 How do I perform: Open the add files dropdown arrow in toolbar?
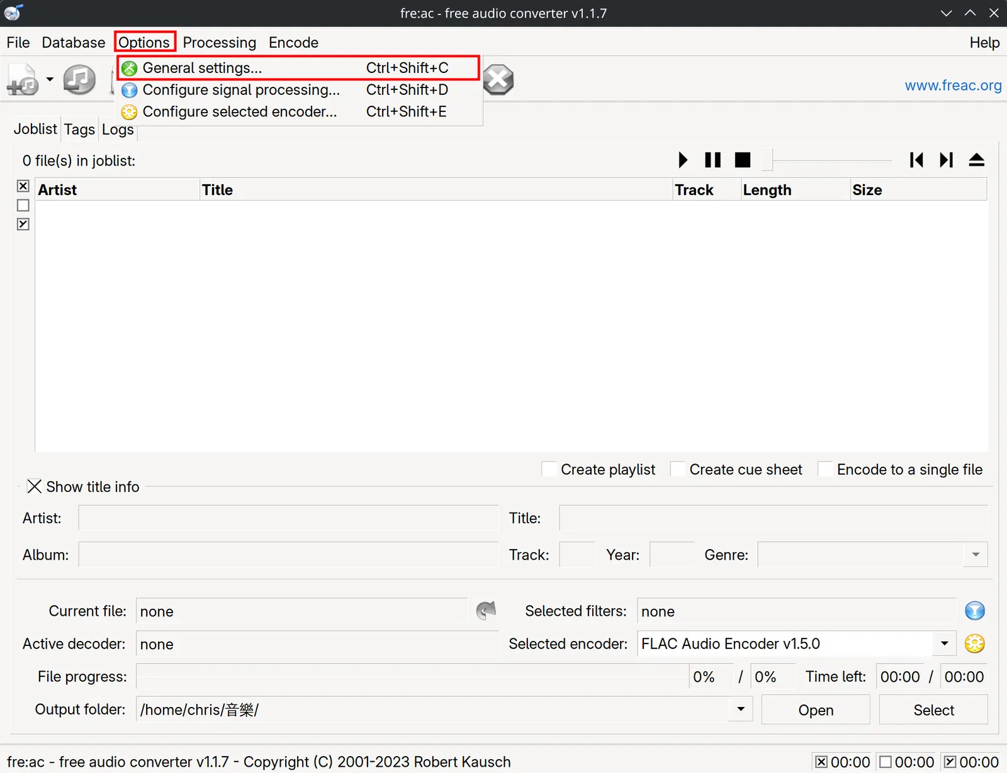click(x=50, y=80)
